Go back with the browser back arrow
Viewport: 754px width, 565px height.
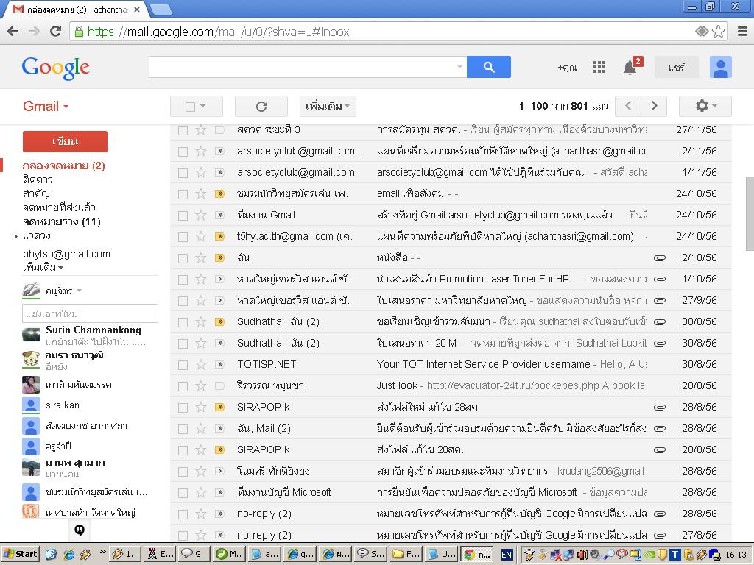(x=13, y=32)
